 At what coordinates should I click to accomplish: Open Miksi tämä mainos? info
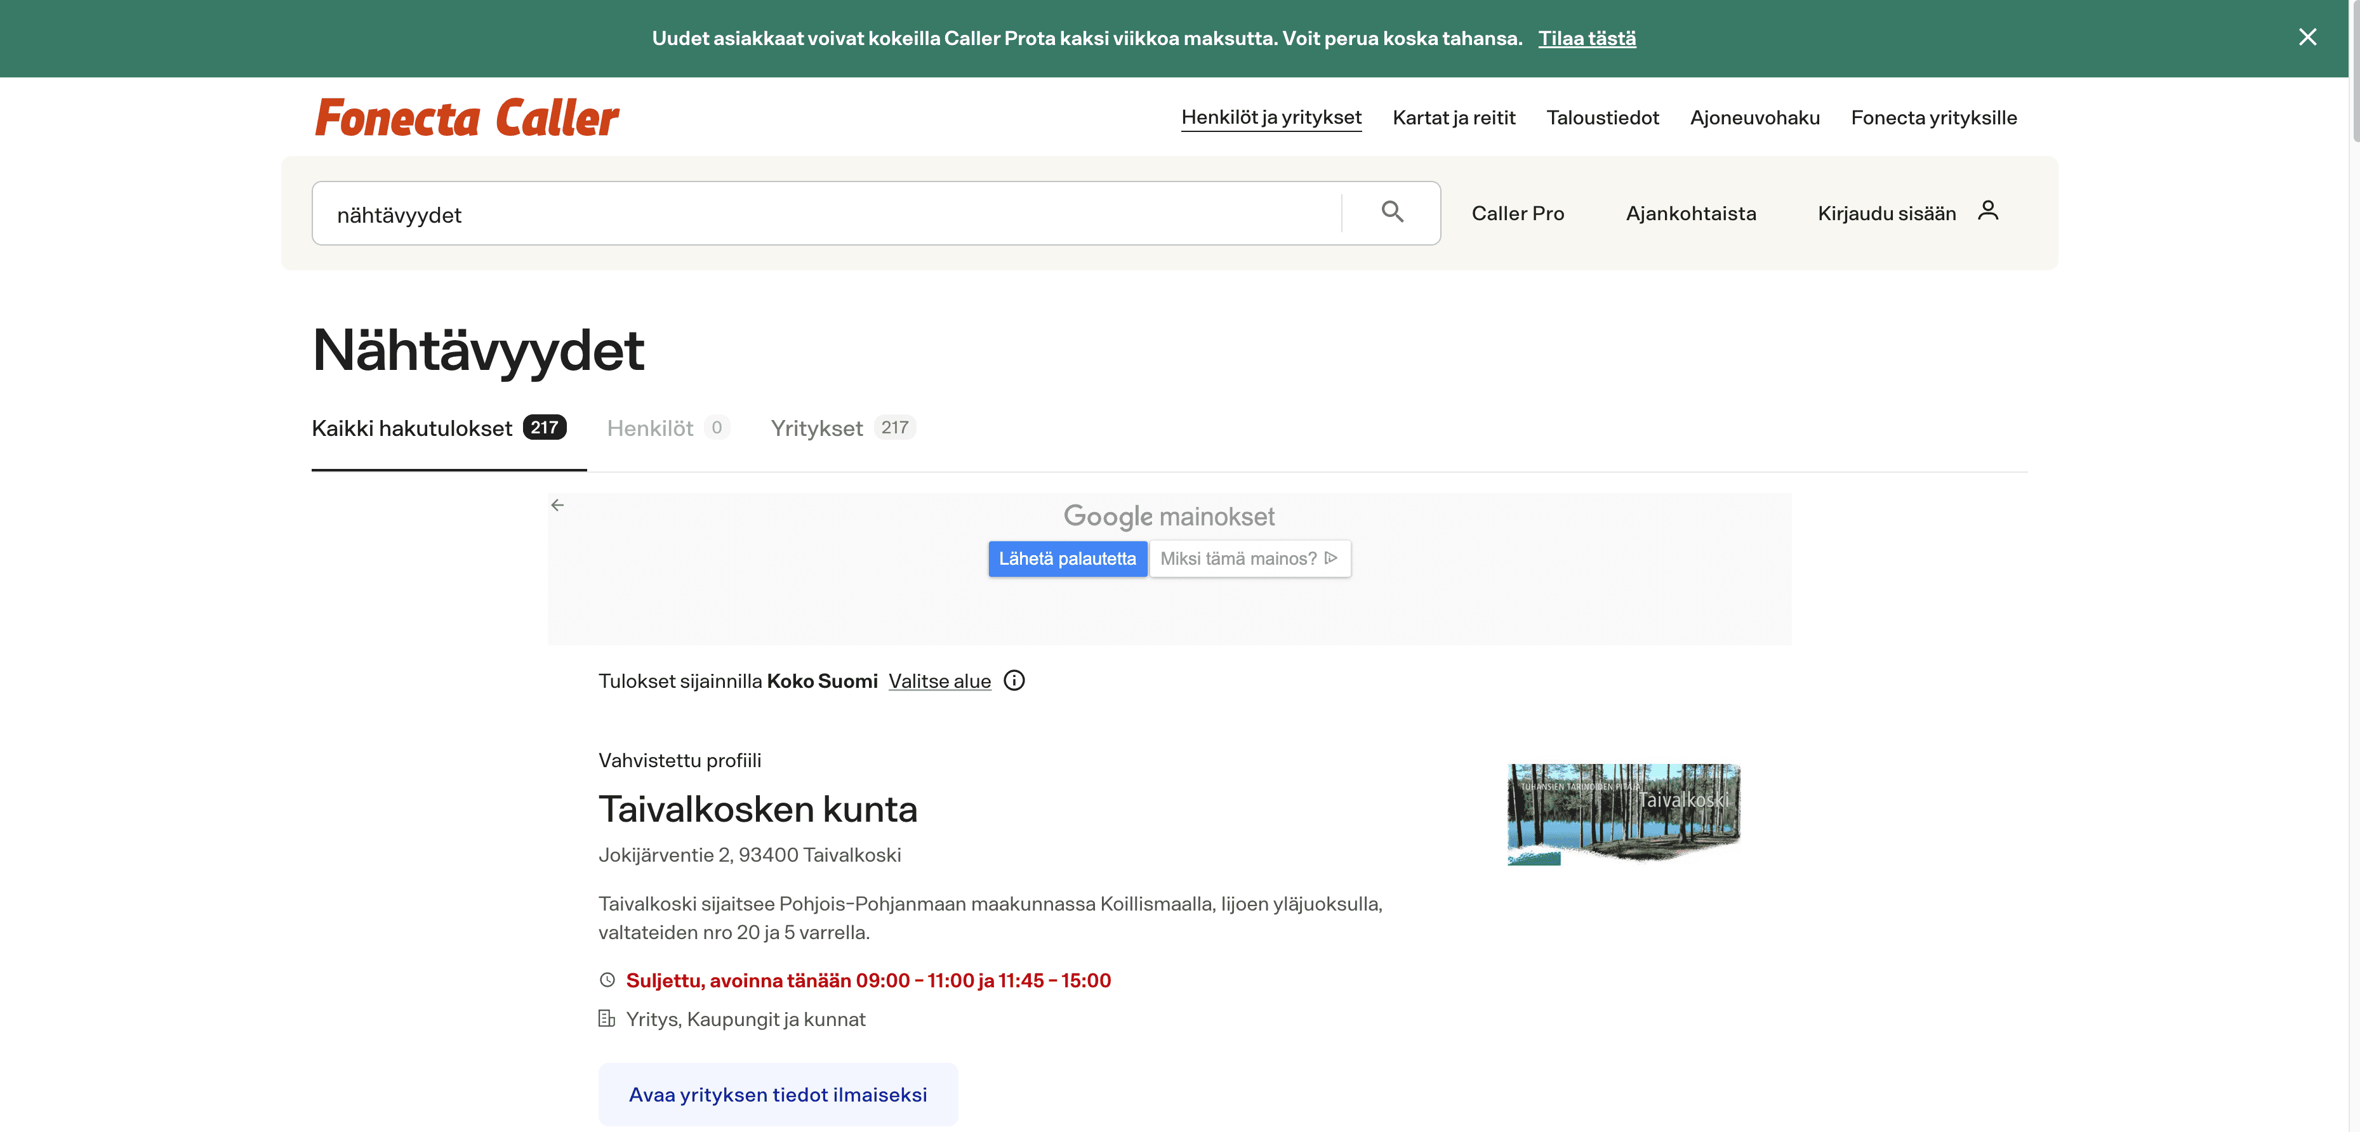point(1249,558)
